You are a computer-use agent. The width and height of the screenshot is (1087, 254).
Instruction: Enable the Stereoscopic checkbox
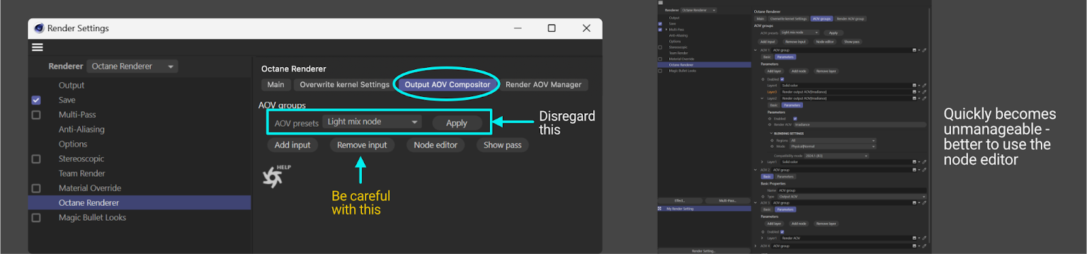(36, 158)
